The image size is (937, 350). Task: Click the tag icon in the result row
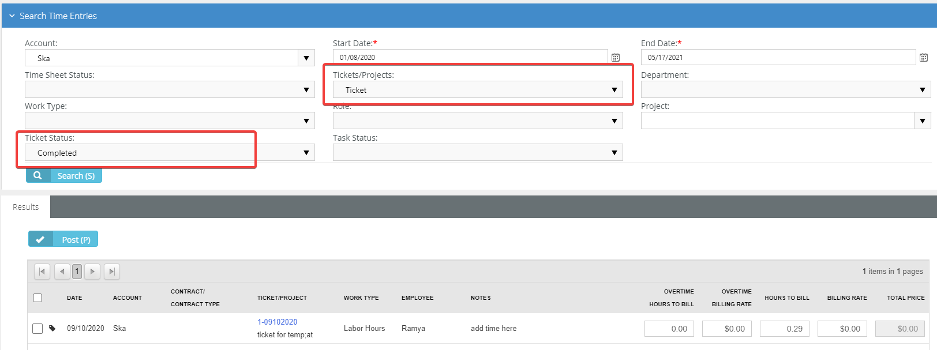[53, 328]
